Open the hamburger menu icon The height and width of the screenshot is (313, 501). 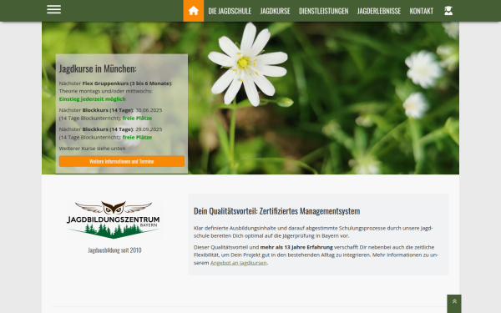pyautogui.click(x=53, y=9)
